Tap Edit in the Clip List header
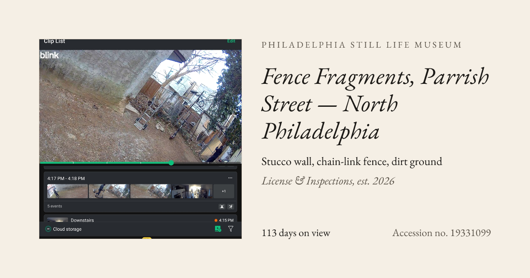Screen dimensions: 530x278 [231, 41]
